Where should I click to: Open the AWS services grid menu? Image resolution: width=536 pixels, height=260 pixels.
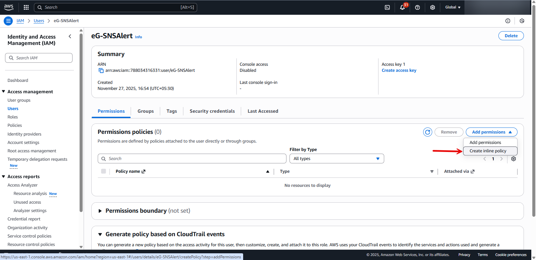tap(26, 7)
